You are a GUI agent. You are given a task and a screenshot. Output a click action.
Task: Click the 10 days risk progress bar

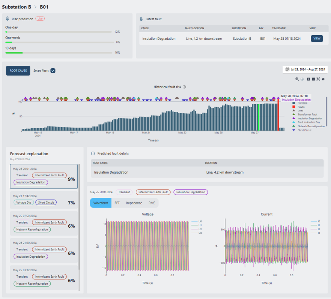59,53
